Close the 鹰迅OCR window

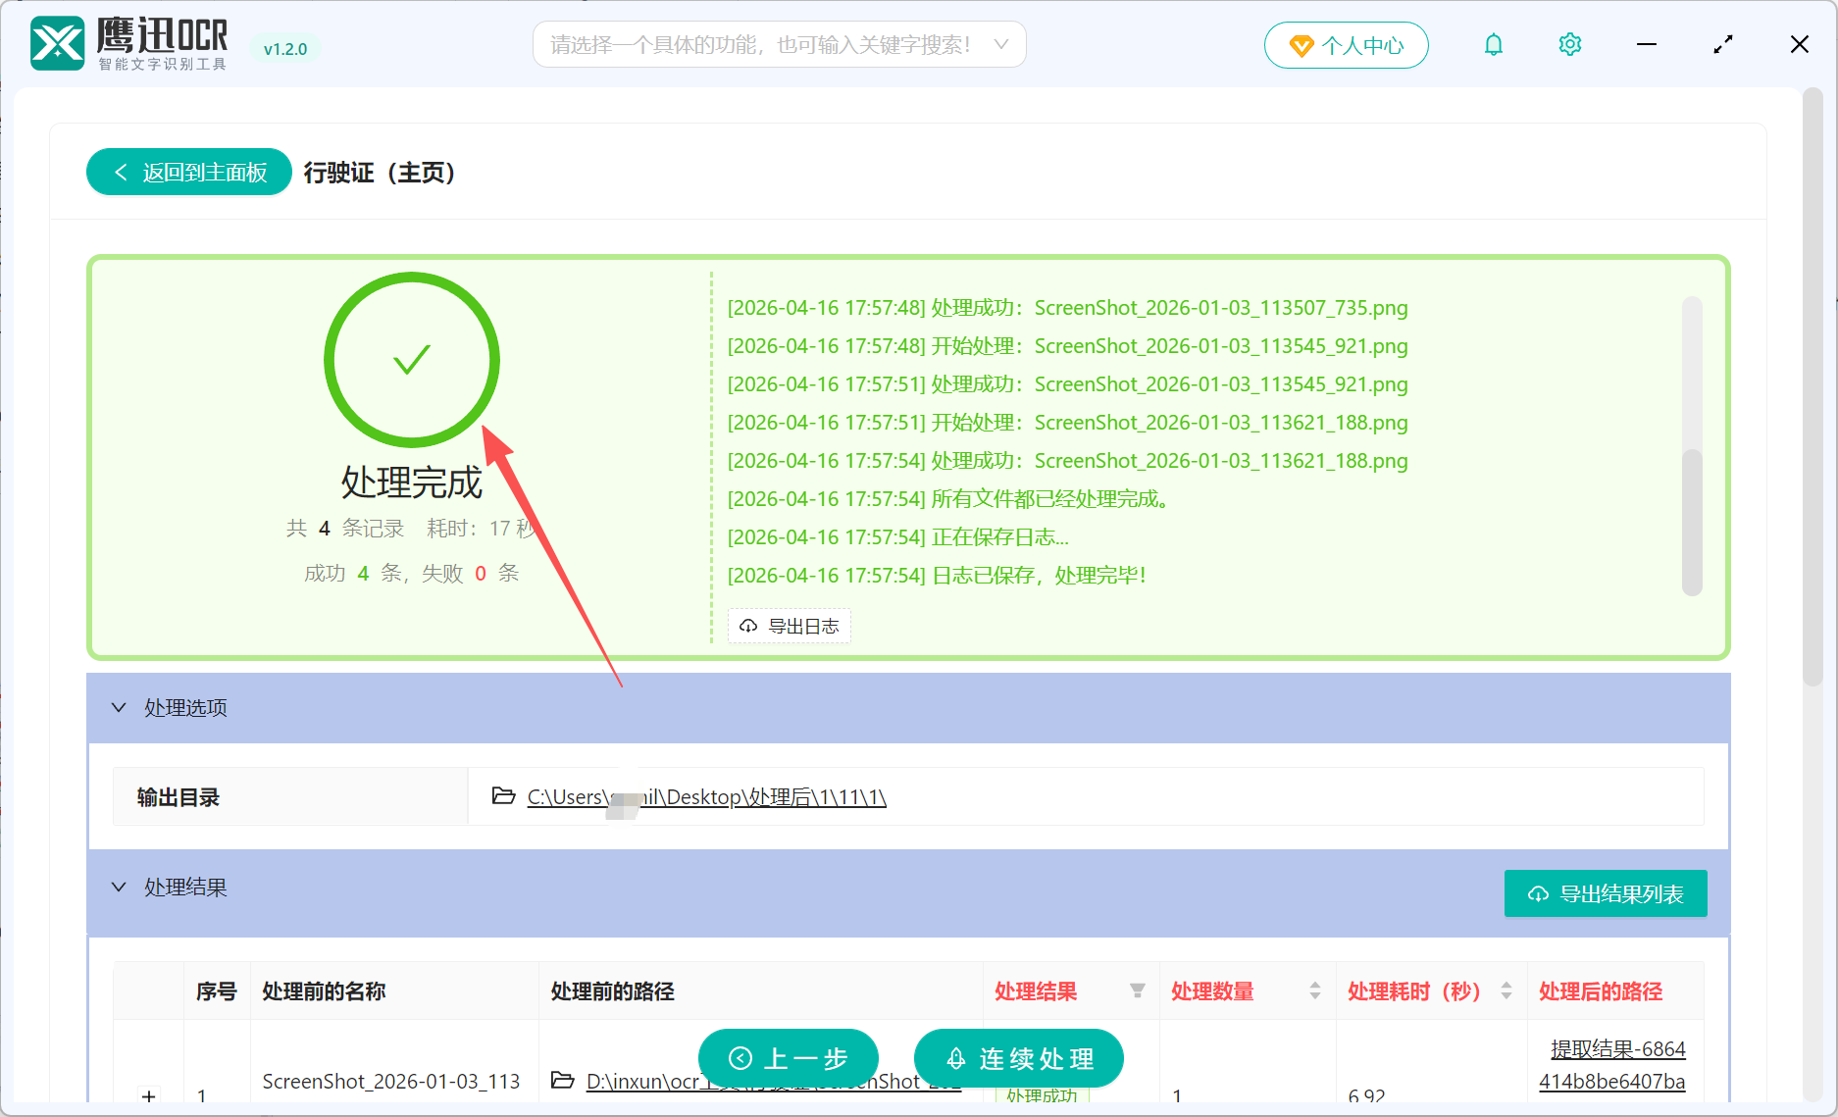click(1799, 45)
